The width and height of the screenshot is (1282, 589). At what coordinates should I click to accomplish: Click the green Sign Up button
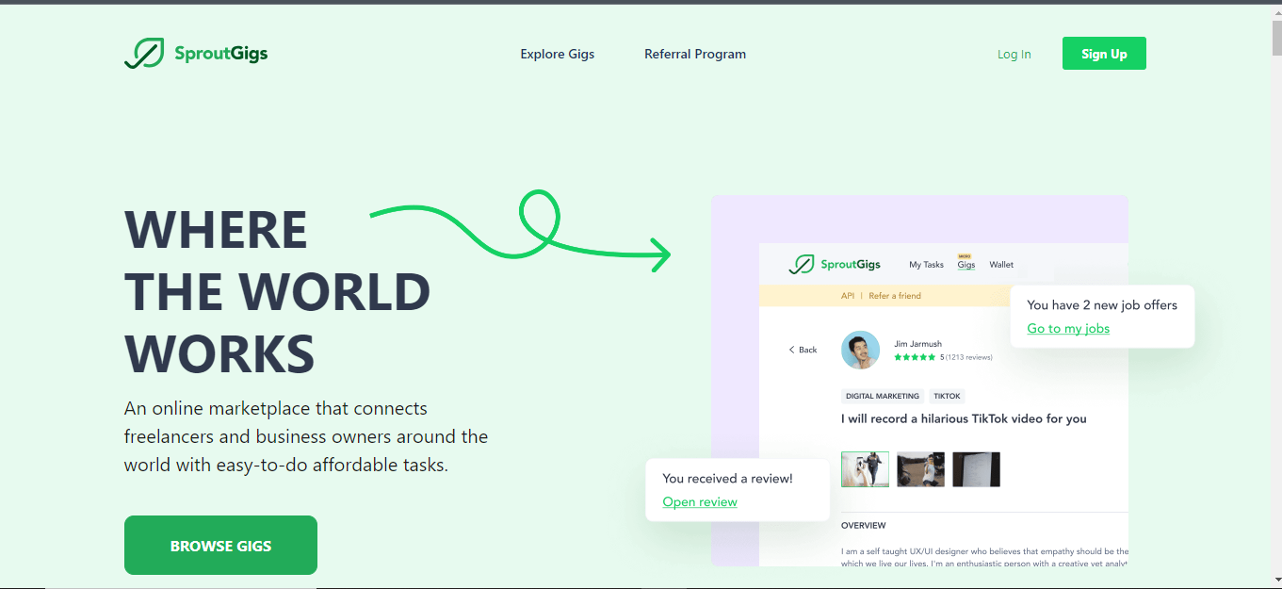tap(1104, 54)
